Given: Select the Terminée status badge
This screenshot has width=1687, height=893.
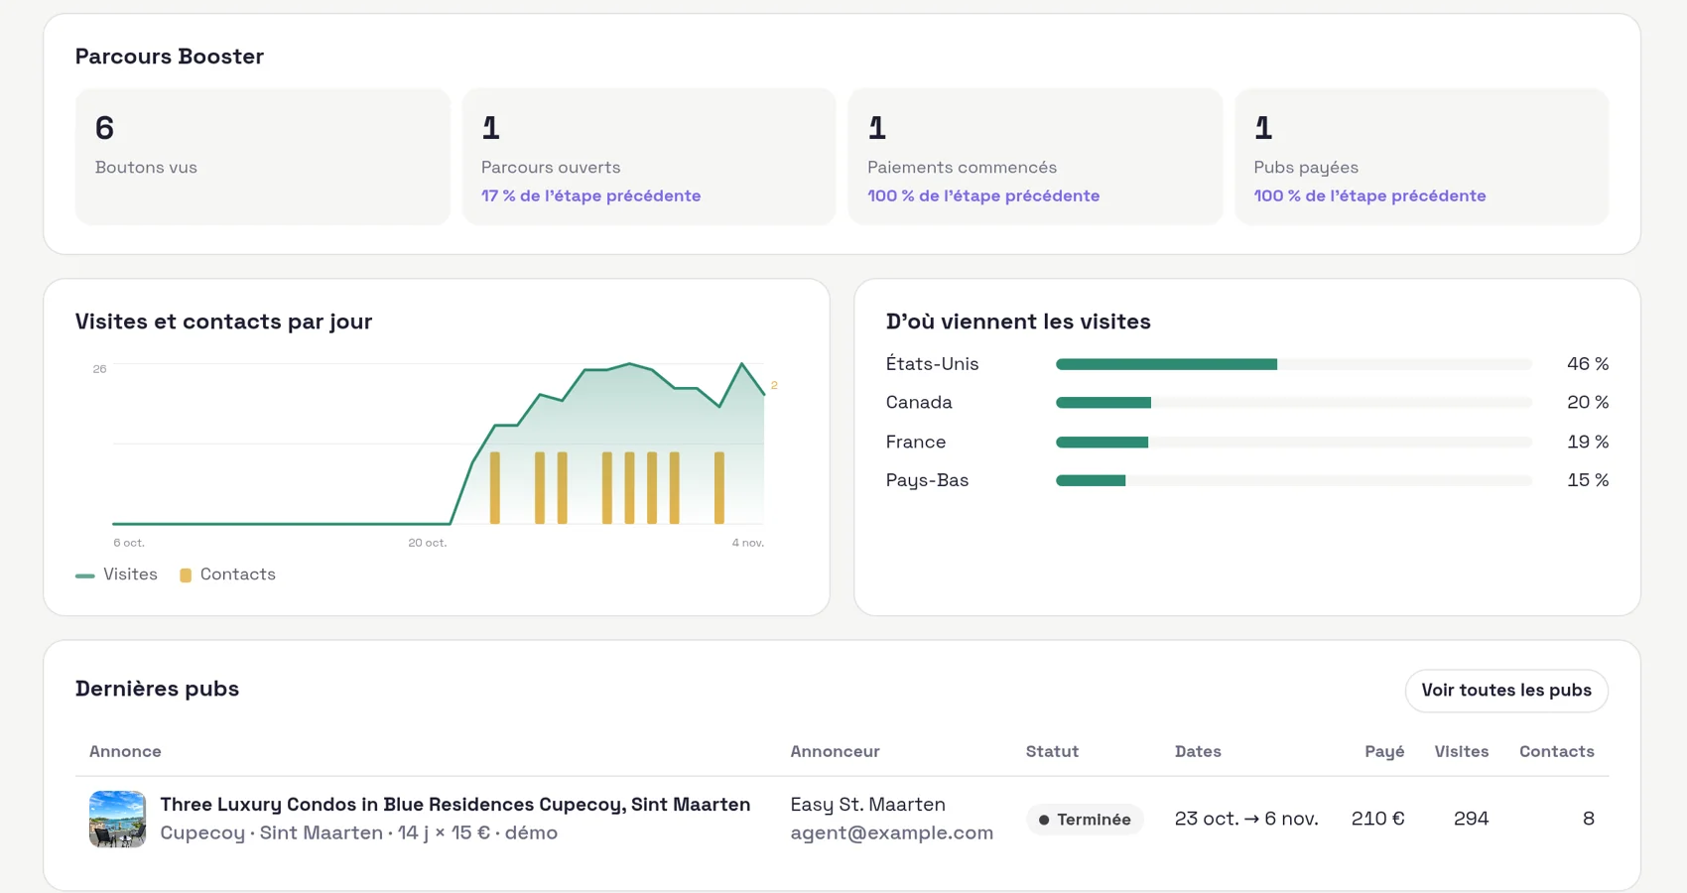Looking at the screenshot, I should [x=1085, y=820].
